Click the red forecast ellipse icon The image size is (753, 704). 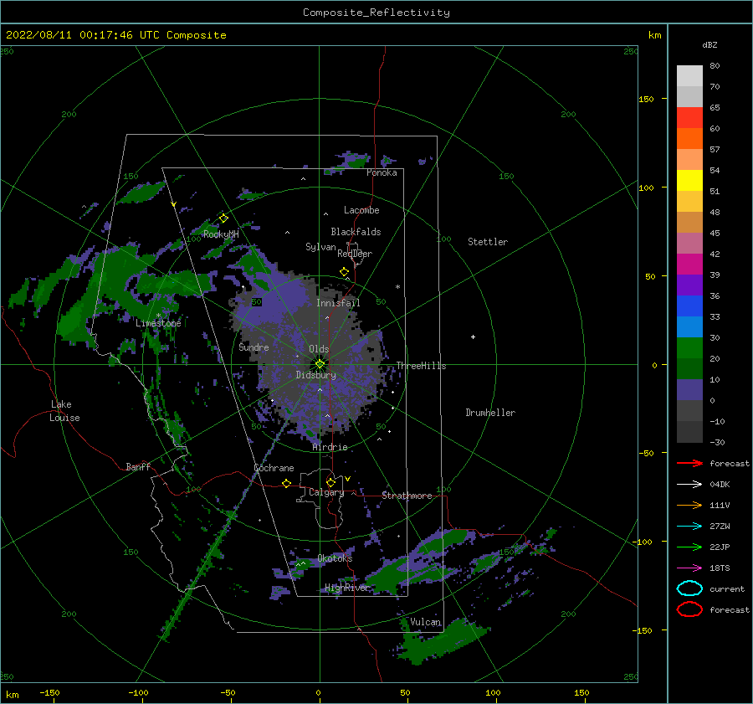click(689, 609)
